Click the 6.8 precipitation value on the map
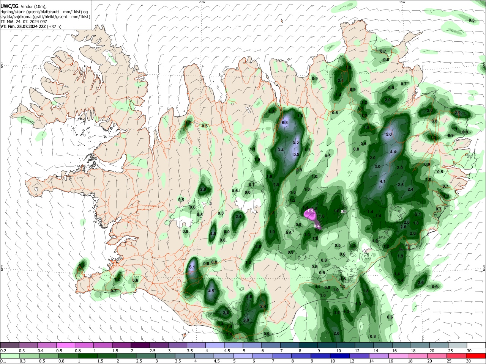This screenshot has height=364, width=486. (285, 123)
